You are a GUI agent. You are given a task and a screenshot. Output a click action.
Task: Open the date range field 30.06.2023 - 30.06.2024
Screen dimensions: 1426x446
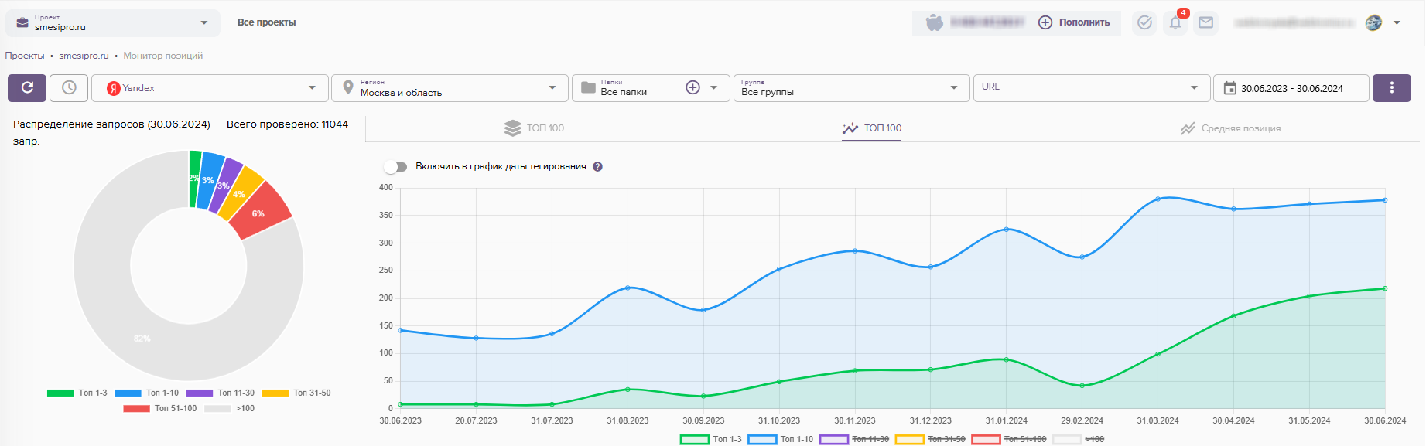[x=1291, y=88]
